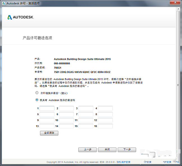The image size is (182, 166).
Task: Focus activation code field 15
Action: tap(86, 126)
